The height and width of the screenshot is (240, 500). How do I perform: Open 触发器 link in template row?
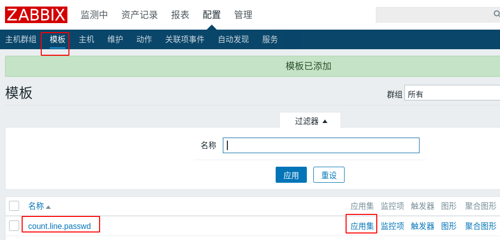[x=423, y=226]
